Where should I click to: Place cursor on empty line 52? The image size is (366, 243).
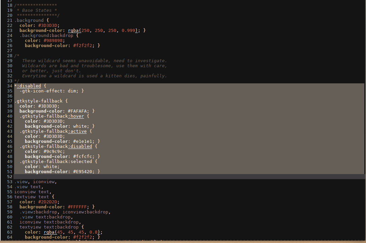(x=189, y=177)
